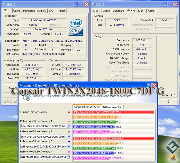The width and height of the screenshot is (180, 163).
Task: Click orange Reference Chipset/Memory 1 color marker
Action: pyautogui.click(x=69, y=121)
